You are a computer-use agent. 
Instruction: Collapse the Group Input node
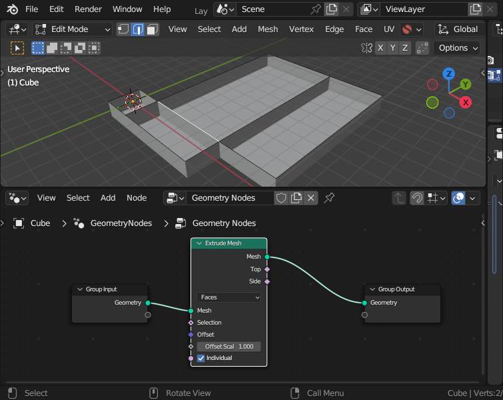[x=79, y=289]
